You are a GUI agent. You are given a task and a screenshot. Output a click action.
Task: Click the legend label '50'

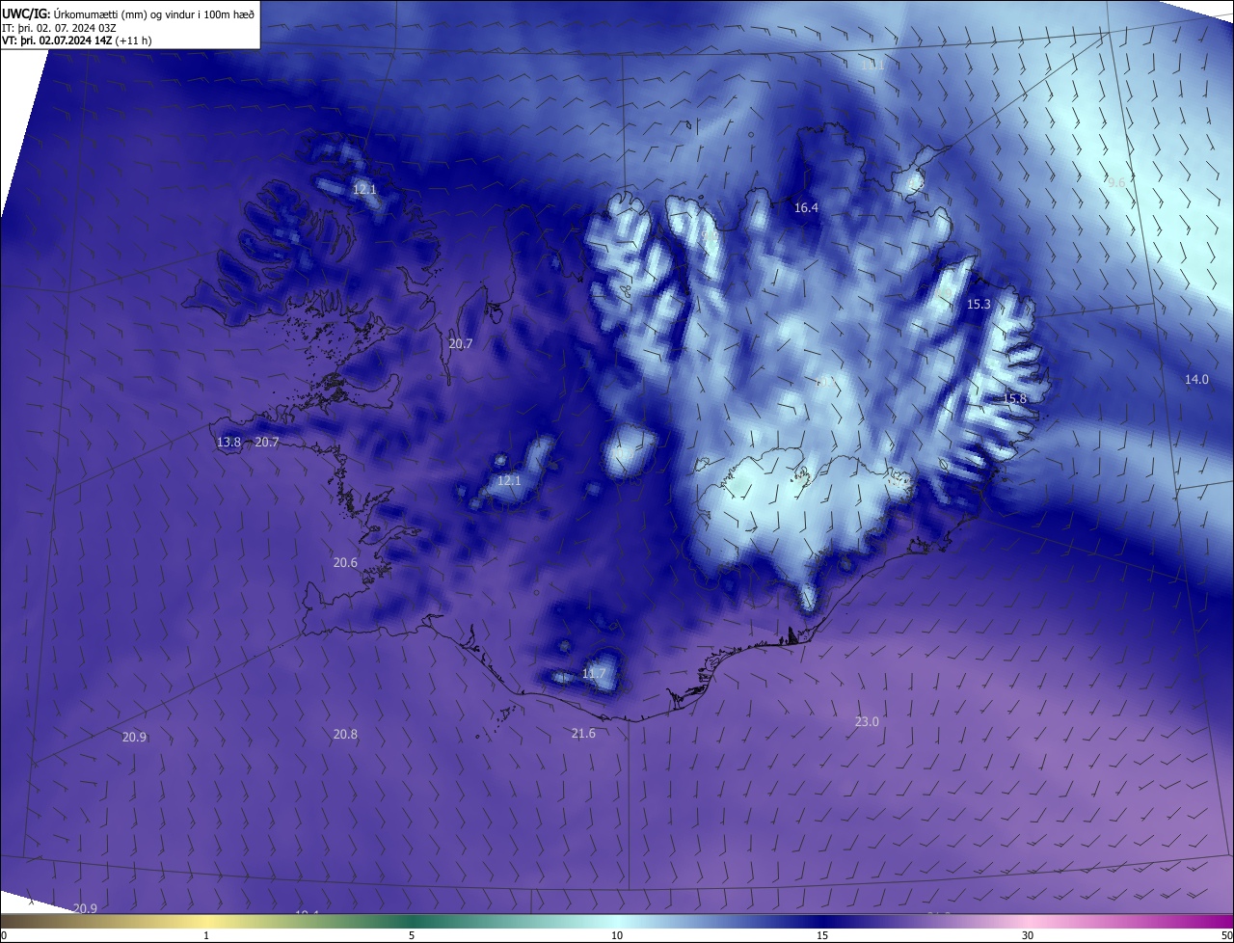[1226, 936]
